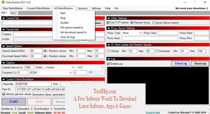The height and width of the screenshot is (114, 210).
Task: Collapse the Other Settings section arrow
Action: coord(109,18)
